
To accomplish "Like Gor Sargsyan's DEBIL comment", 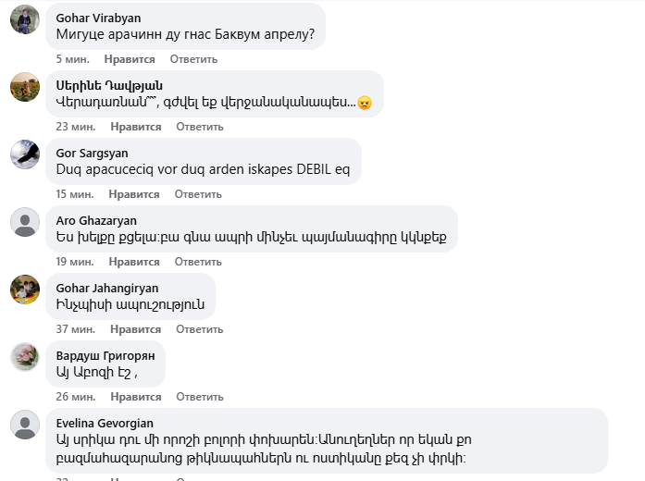I will tap(134, 194).
